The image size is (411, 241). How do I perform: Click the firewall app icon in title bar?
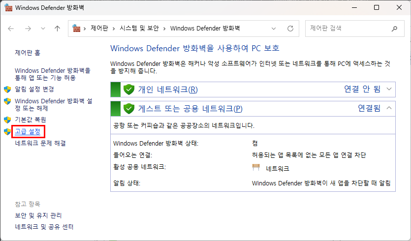8,7
